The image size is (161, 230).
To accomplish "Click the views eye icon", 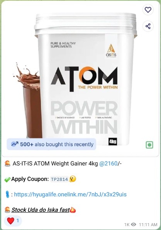I will (133, 225).
